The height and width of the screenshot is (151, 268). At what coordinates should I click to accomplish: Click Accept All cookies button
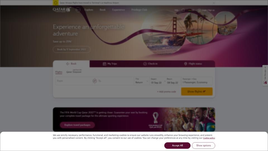(177, 145)
